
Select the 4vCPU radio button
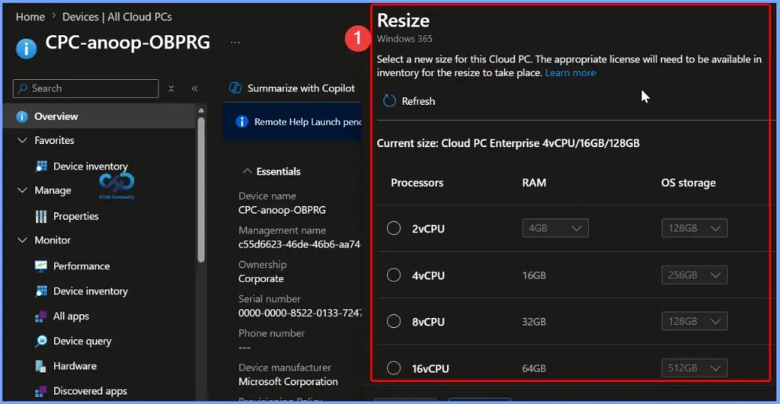pos(394,275)
